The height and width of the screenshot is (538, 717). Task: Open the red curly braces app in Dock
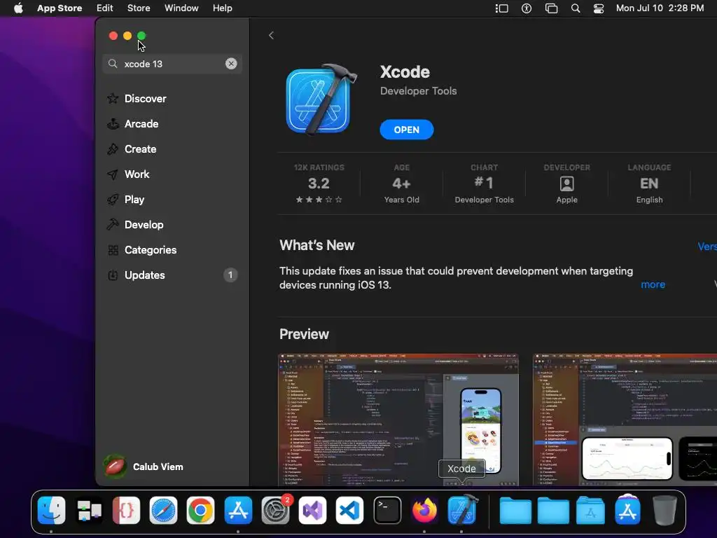point(126,511)
